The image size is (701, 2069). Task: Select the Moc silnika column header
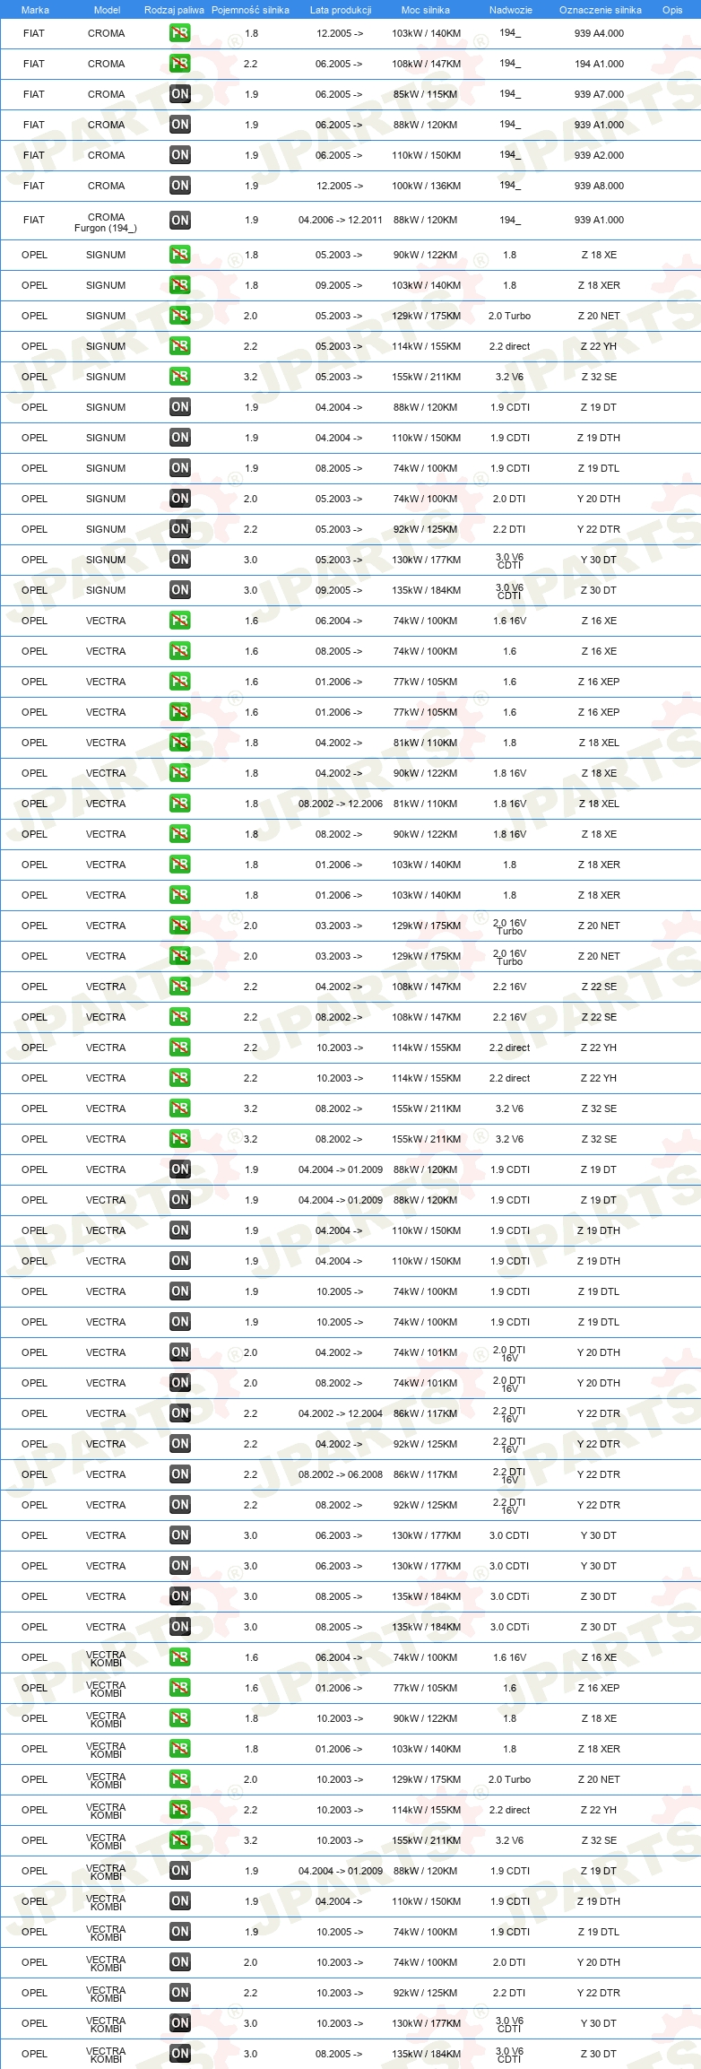coord(426,10)
